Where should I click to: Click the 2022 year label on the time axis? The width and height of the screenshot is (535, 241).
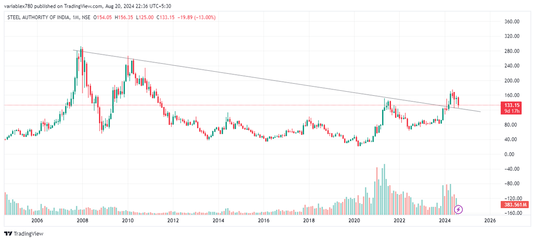(x=399, y=221)
